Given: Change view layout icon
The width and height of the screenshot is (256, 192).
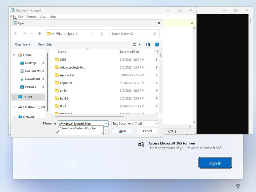Looking at the screenshot, I should [x=134, y=44].
